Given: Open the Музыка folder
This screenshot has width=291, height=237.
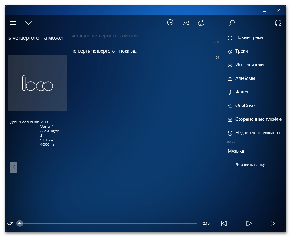Looking at the screenshot, I should [x=236, y=151].
